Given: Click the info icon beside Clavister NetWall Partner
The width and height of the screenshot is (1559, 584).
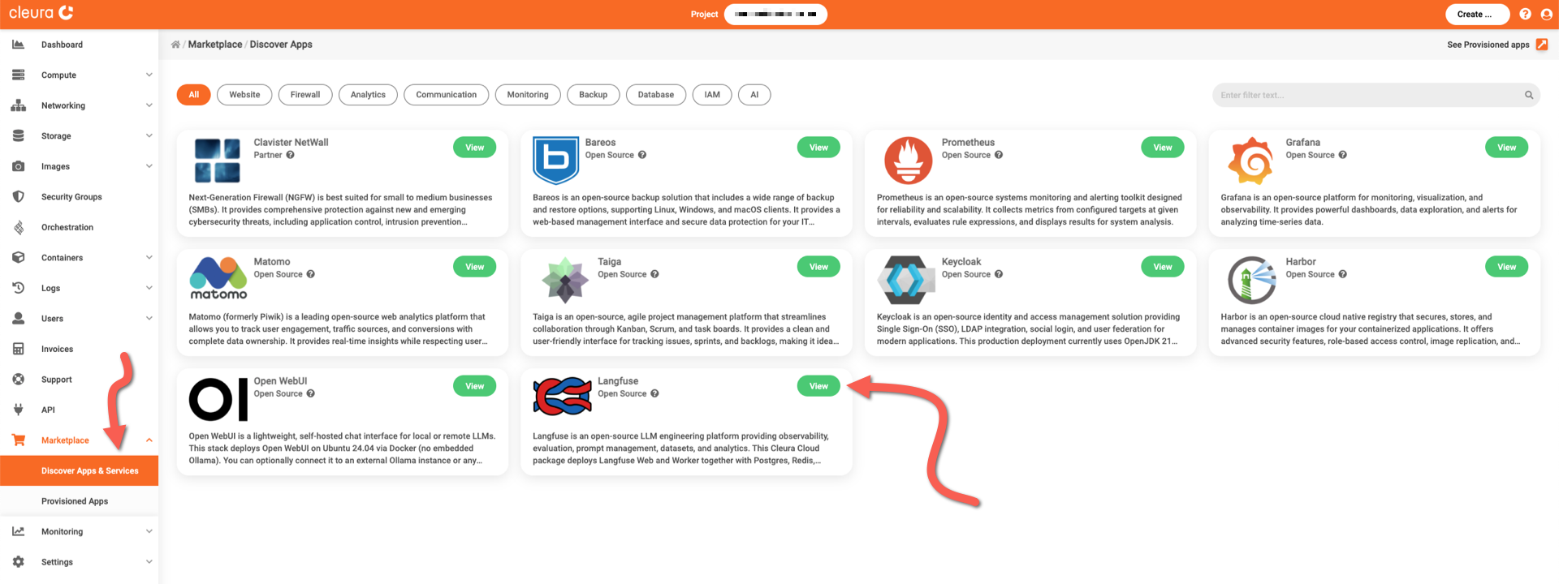Looking at the screenshot, I should 290,155.
